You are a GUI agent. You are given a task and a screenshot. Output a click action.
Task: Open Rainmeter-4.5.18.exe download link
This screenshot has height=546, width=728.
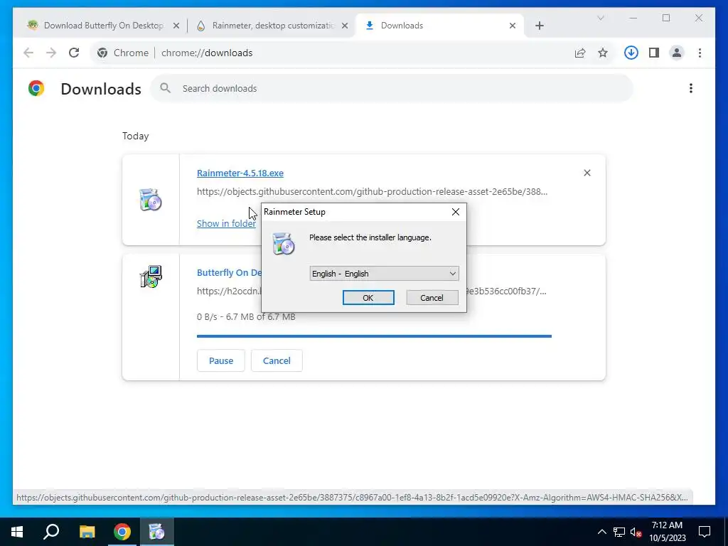tap(240, 173)
